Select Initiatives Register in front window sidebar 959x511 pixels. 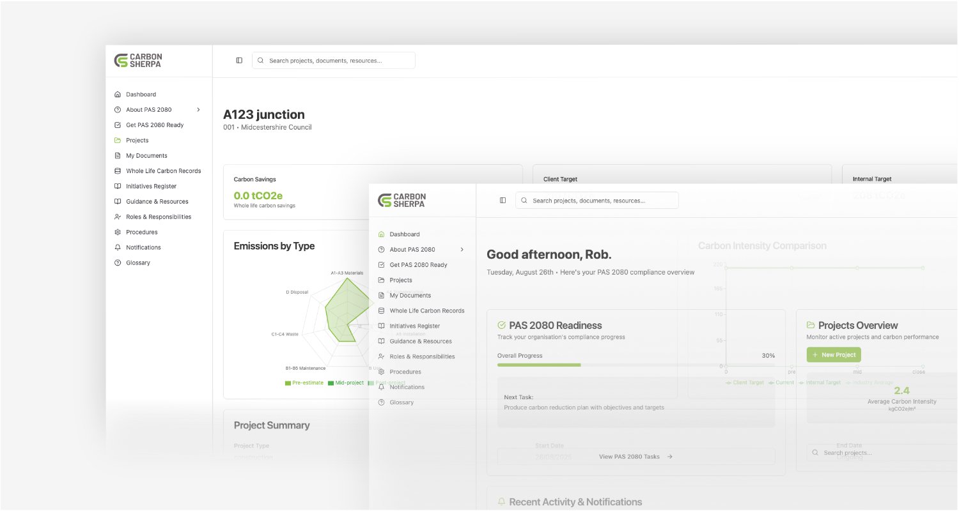click(414, 326)
